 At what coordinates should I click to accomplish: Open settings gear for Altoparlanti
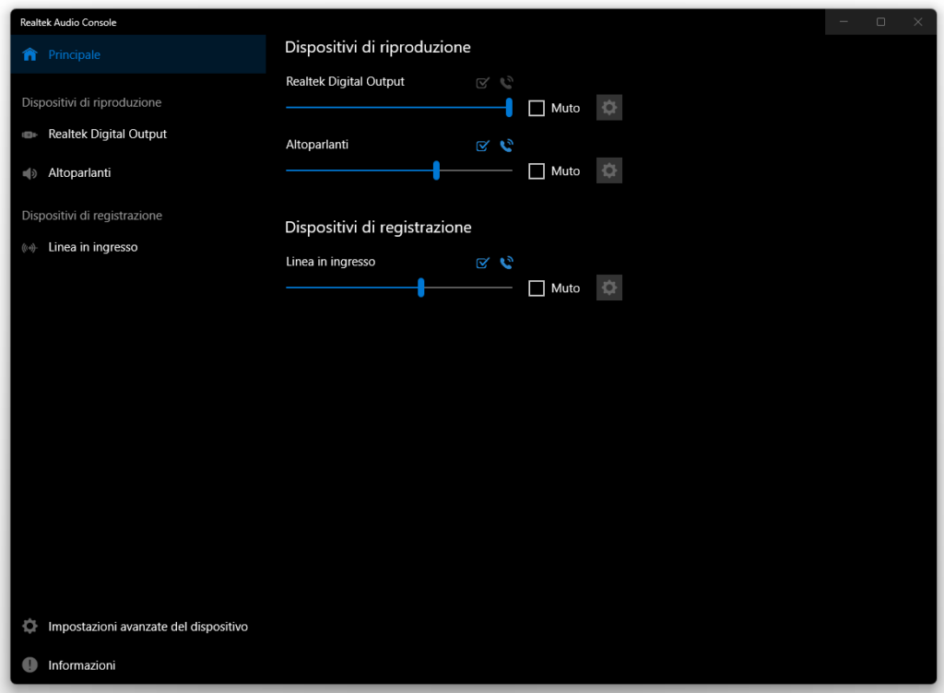(609, 170)
